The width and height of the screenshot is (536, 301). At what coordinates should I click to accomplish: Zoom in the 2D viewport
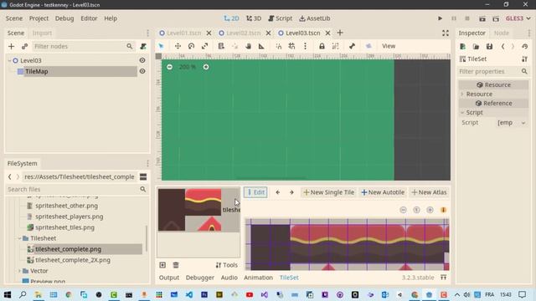[x=206, y=67]
